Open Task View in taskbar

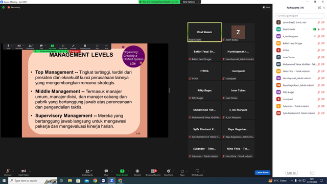point(61,180)
